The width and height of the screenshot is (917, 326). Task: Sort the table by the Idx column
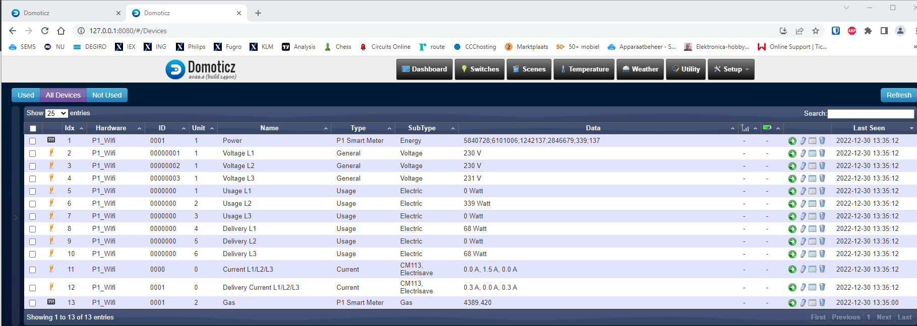[x=74, y=128]
